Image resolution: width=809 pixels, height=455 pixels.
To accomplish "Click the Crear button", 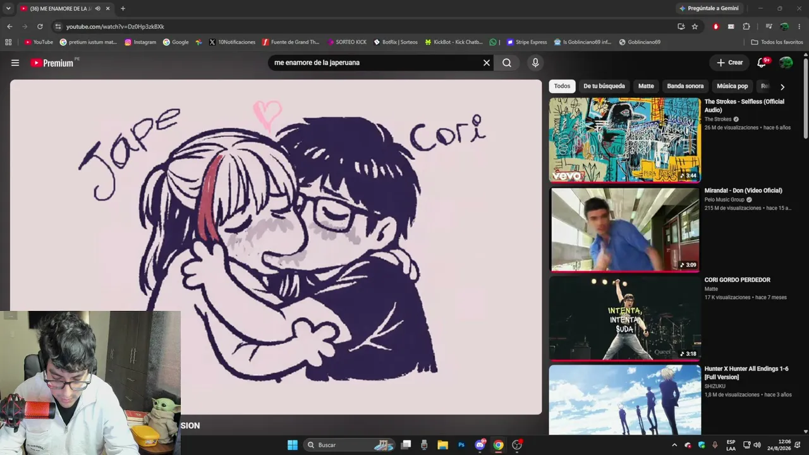I will tap(729, 63).
